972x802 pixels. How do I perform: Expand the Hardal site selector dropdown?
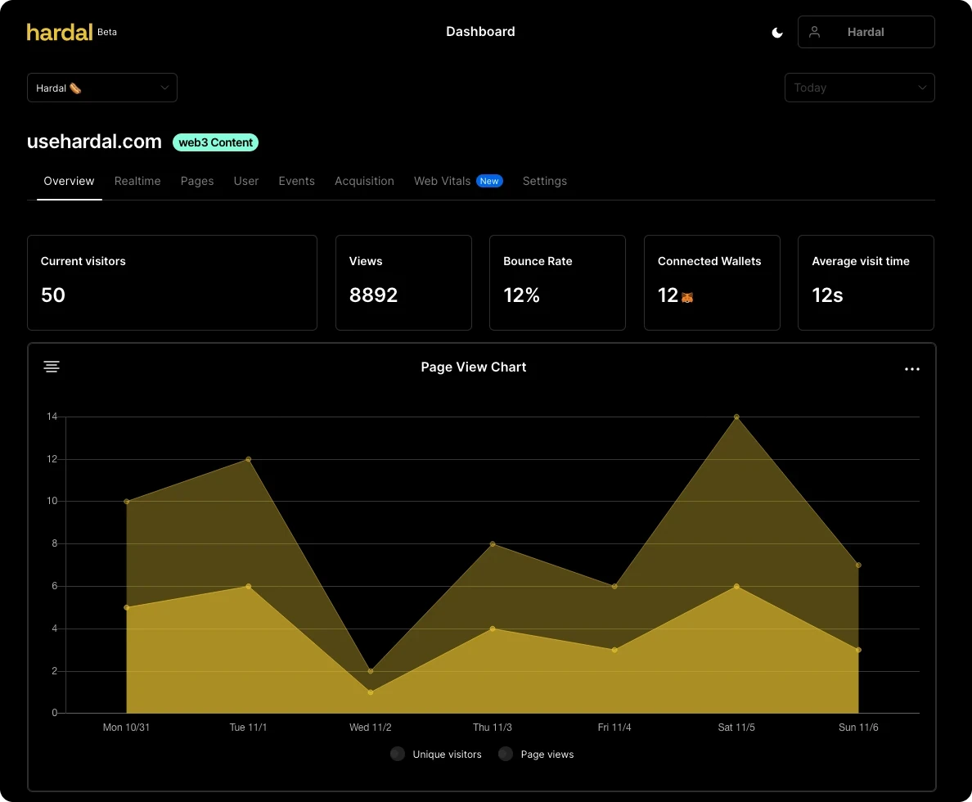pyautogui.click(x=102, y=88)
